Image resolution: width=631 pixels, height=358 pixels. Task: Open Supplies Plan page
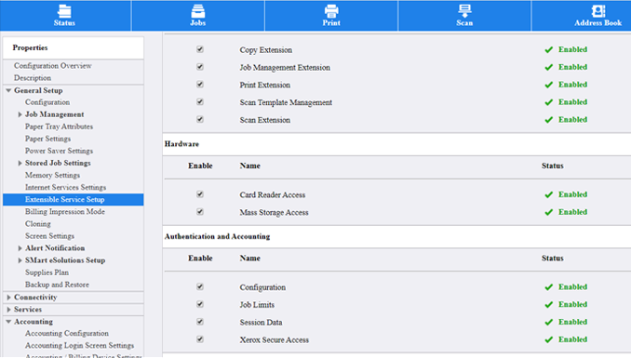pos(47,272)
